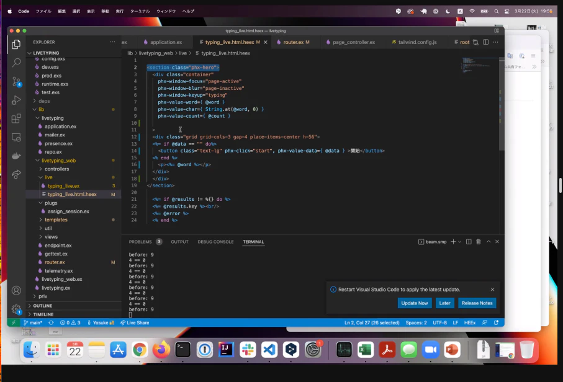Open the Release Notes button
Screen dimensions: 563x382
477,303
